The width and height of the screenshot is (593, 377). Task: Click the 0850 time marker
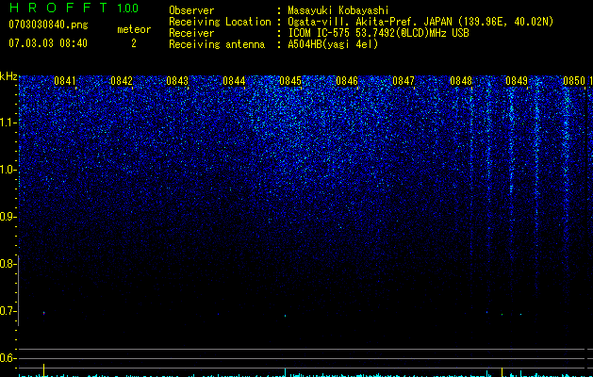(x=574, y=81)
